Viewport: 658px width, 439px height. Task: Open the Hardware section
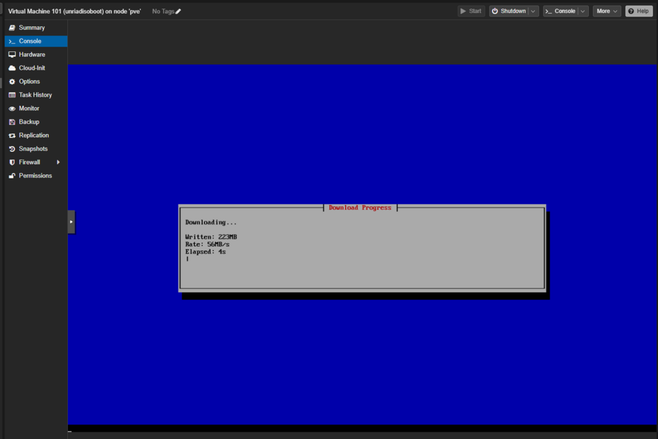[36, 55]
